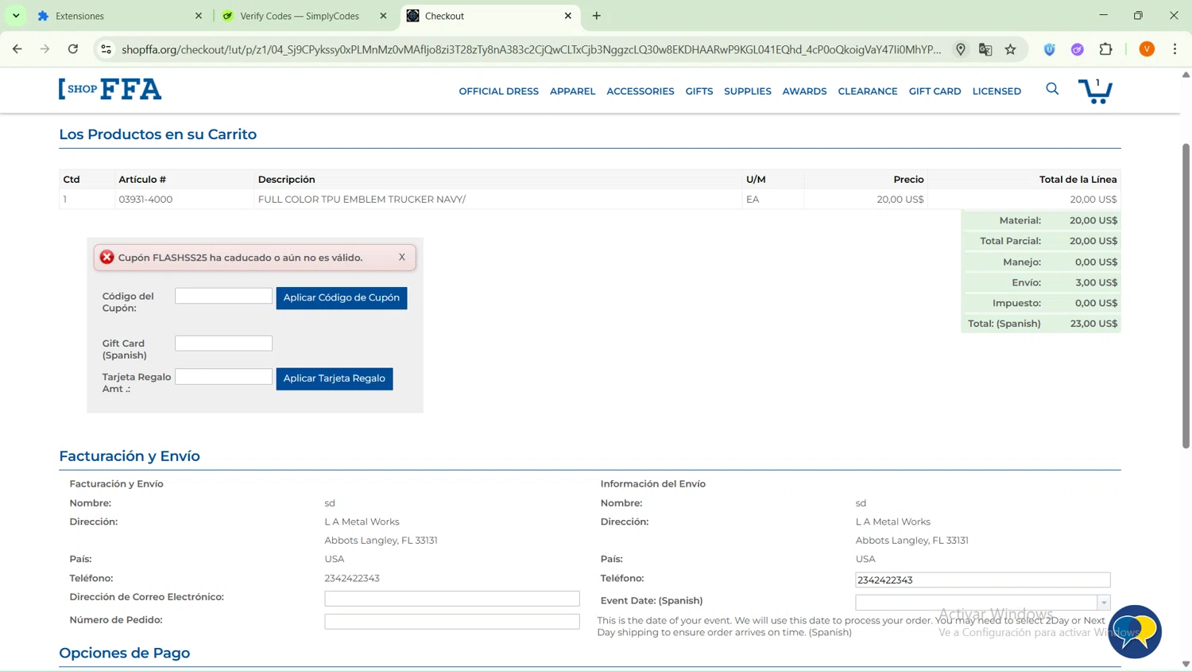Reload the checkout page
Image resolution: width=1192 pixels, height=671 pixels.
(x=73, y=49)
